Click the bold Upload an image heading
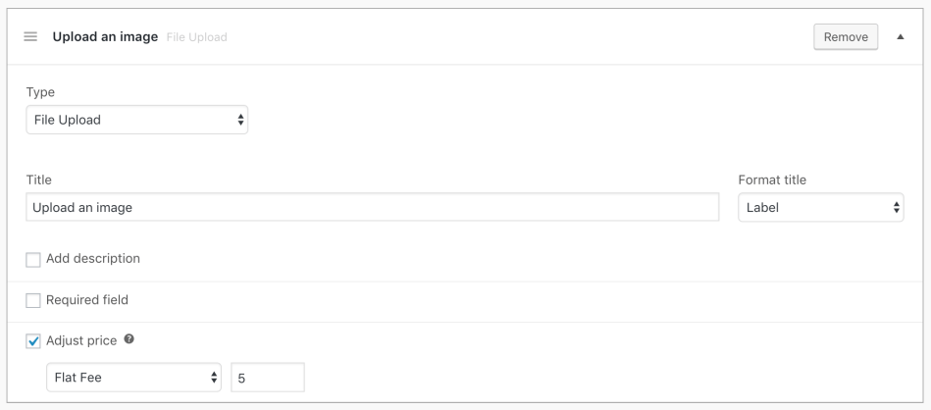This screenshot has width=931, height=410. (x=106, y=37)
